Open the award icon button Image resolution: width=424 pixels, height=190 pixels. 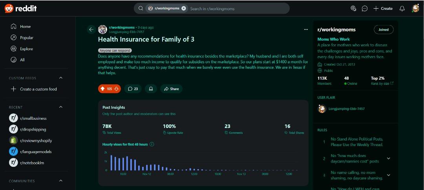click(151, 89)
